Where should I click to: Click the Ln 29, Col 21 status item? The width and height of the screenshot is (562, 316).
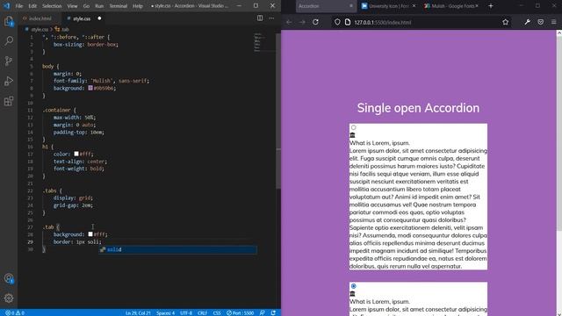tap(138, 312)
